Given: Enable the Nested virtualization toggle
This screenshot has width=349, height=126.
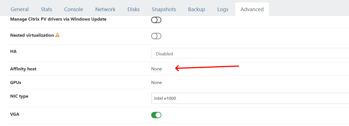Looking at the screenshot, I should tap(156, 36).
